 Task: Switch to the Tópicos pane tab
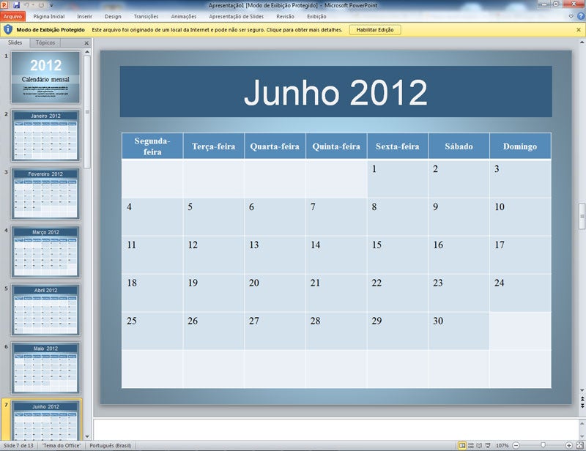click(x=45, y=42)
